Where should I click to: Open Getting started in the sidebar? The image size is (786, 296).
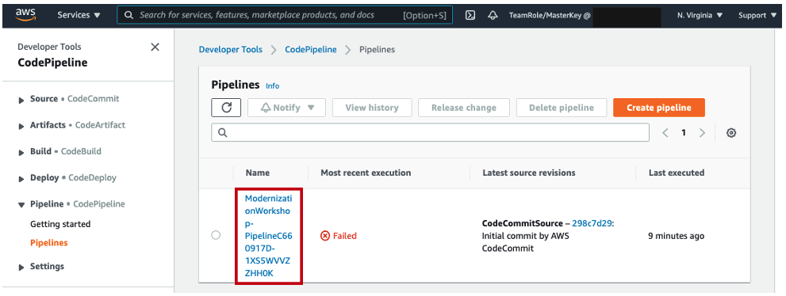coord(60,224)
